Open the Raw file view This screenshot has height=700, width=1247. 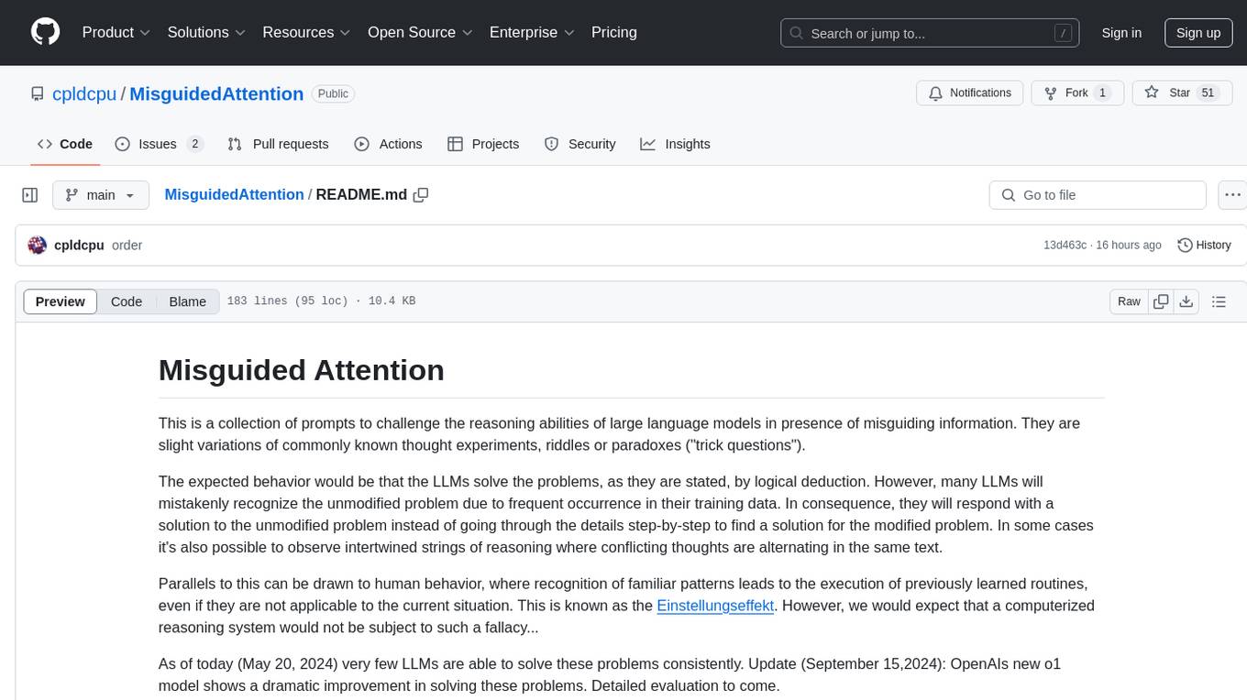[1129, 301]
